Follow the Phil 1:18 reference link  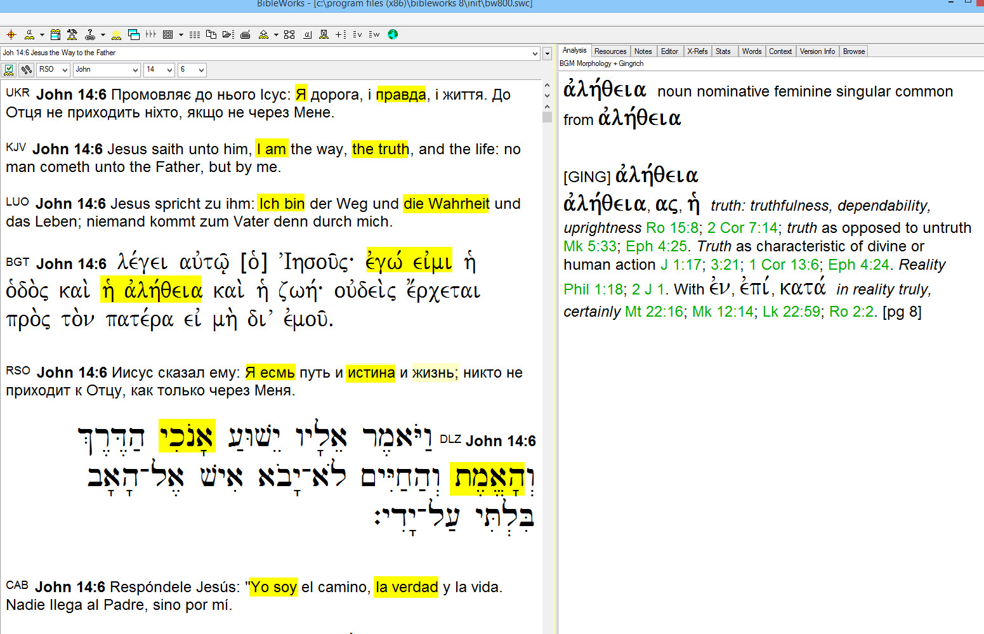[593, 289]
